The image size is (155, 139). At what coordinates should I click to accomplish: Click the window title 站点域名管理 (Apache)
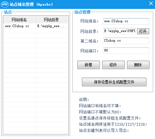click(31, 4)
